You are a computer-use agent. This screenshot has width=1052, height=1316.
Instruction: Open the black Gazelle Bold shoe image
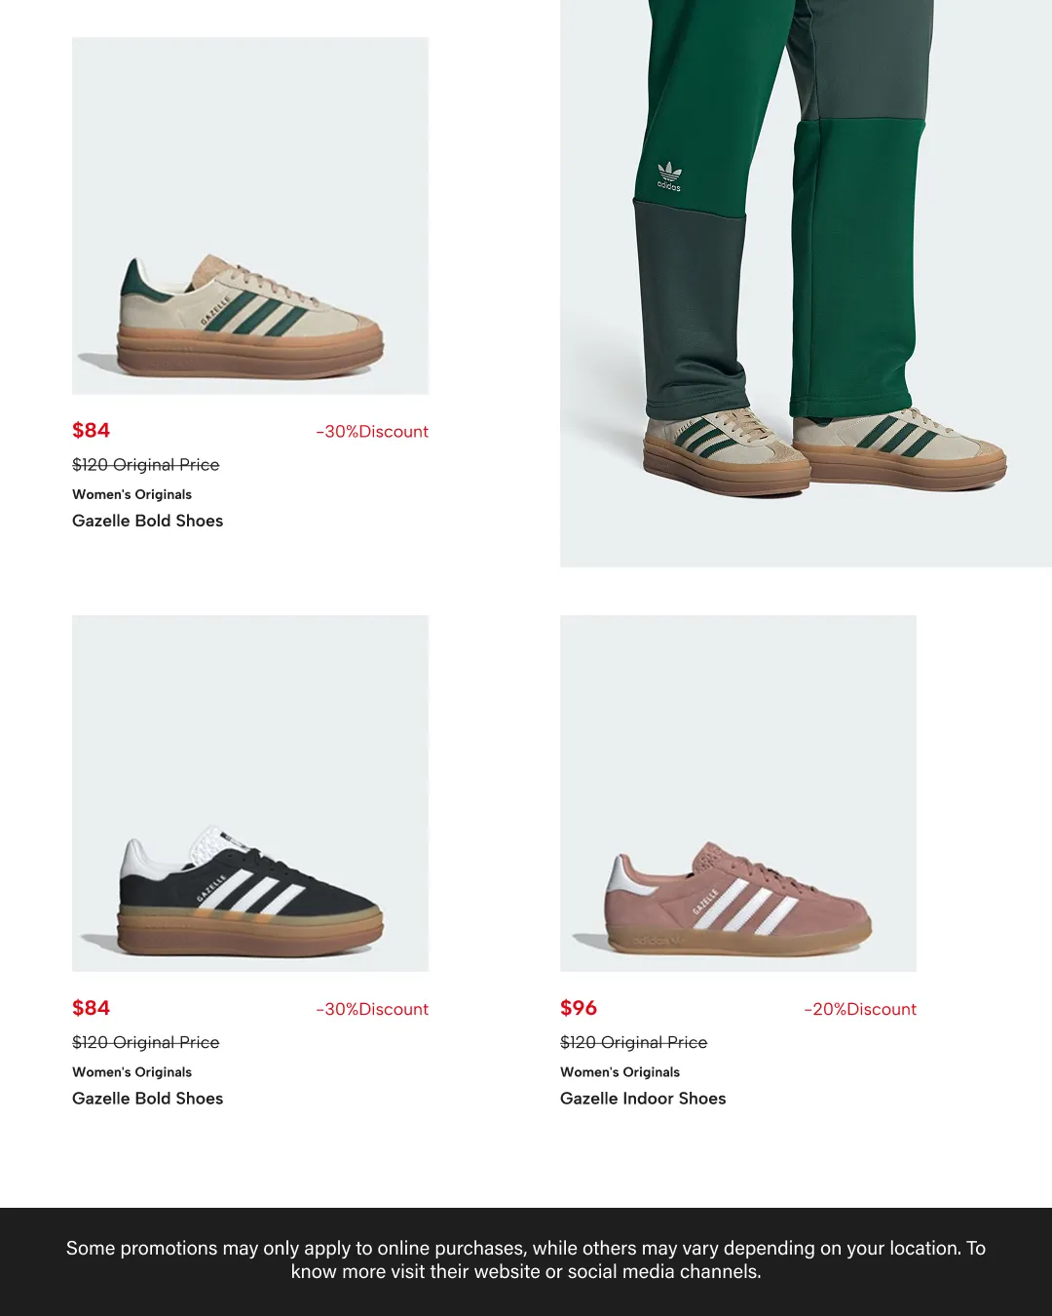(x=250, y=793)
